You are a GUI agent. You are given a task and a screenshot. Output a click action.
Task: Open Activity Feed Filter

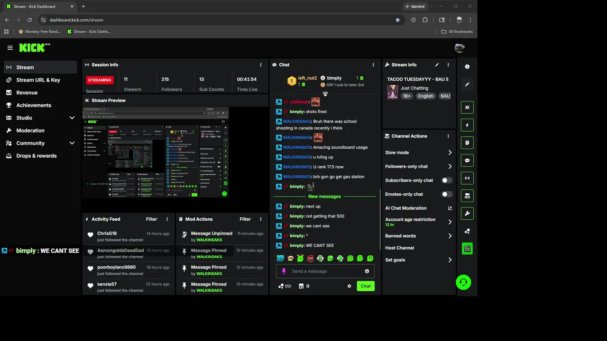(151, 219)
